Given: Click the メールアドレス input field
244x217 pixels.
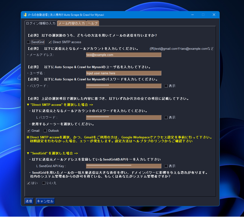Looking at the screenshot, I should [x=123, y=55].
